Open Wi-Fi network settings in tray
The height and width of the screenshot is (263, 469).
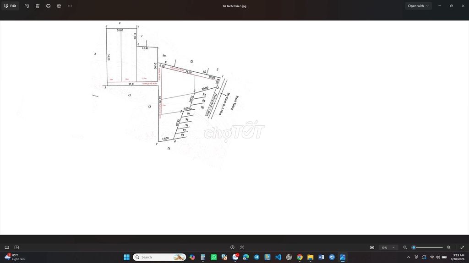tap(432, 258)
